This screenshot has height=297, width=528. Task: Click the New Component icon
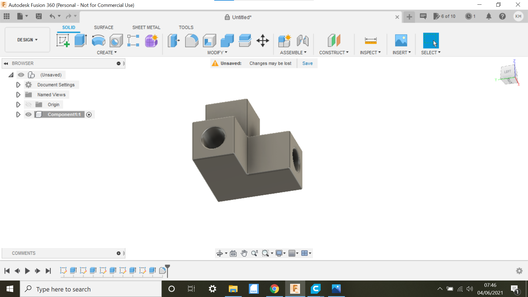click(285, 40)
